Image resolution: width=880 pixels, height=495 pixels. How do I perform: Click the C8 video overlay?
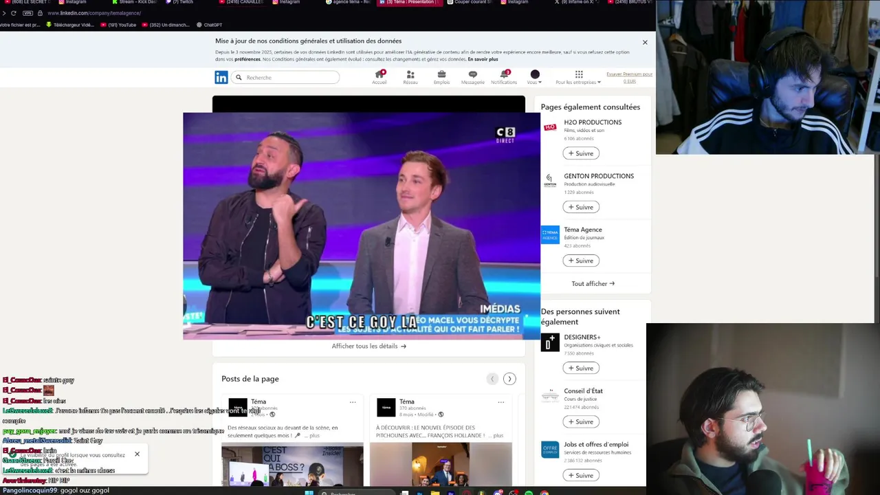(x=362, y=225)
